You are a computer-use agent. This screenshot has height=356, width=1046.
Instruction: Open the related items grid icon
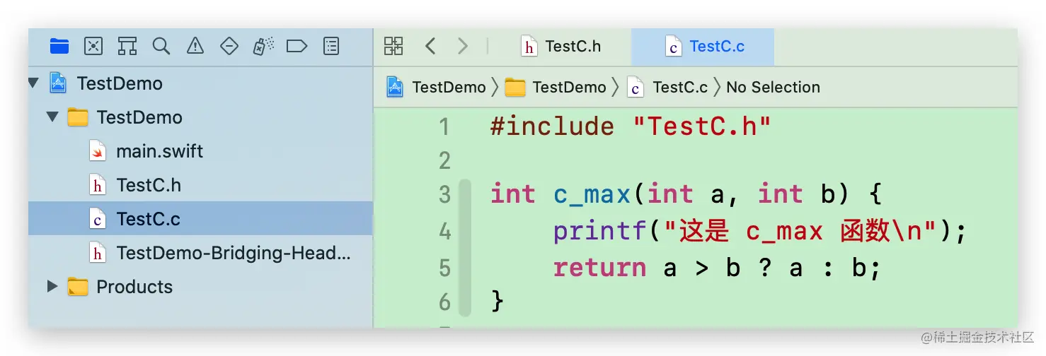click(x=393, y=47)
